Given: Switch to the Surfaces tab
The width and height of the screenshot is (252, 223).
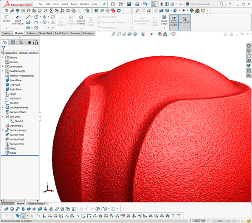Looking at the screenshot, I should point(31,33).
